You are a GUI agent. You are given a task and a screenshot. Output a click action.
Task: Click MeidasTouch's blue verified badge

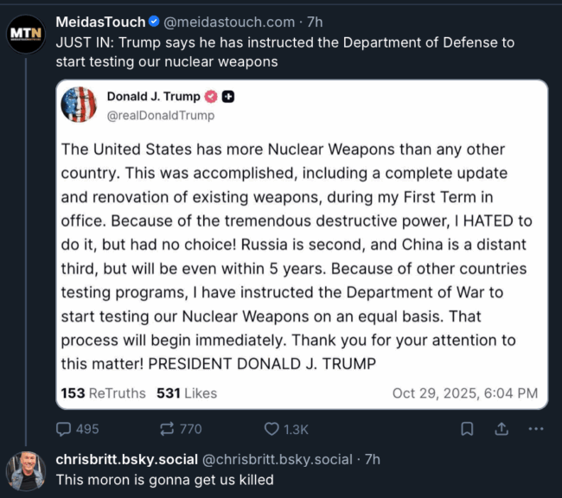(154, 22)
